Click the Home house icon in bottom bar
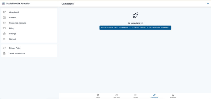 98,95
